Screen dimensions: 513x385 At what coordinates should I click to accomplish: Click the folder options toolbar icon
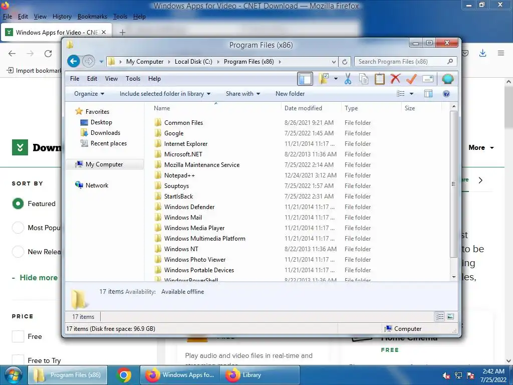pyautogui.click(x=324, y=79)
